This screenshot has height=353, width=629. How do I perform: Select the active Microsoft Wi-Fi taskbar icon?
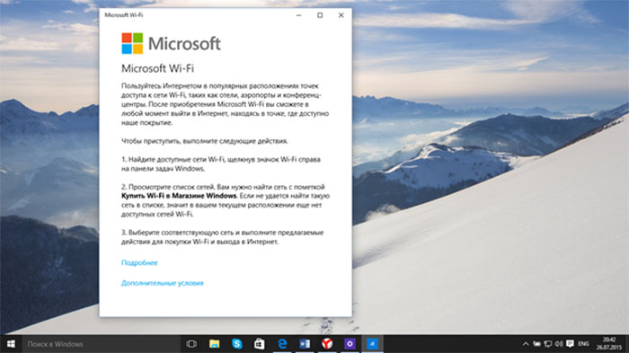[372, 344]
